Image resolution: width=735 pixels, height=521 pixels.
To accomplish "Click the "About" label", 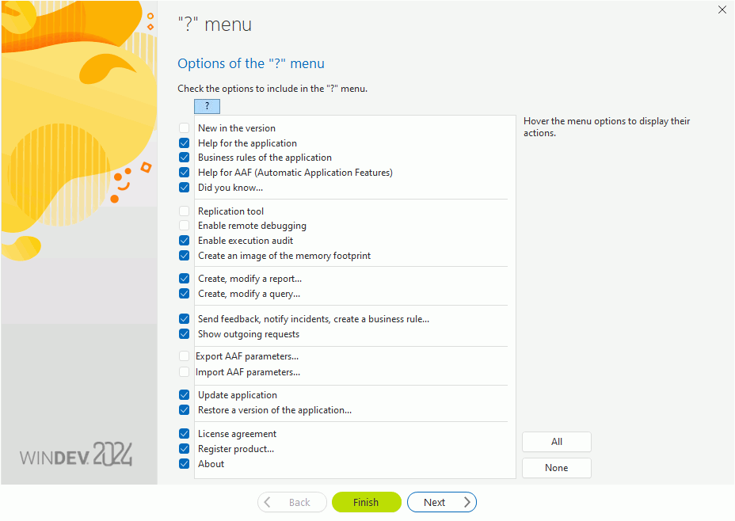I will click(211, 464).
